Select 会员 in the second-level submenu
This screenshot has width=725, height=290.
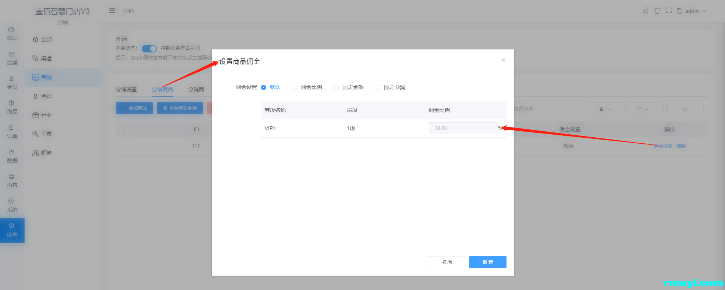point(63,96)
